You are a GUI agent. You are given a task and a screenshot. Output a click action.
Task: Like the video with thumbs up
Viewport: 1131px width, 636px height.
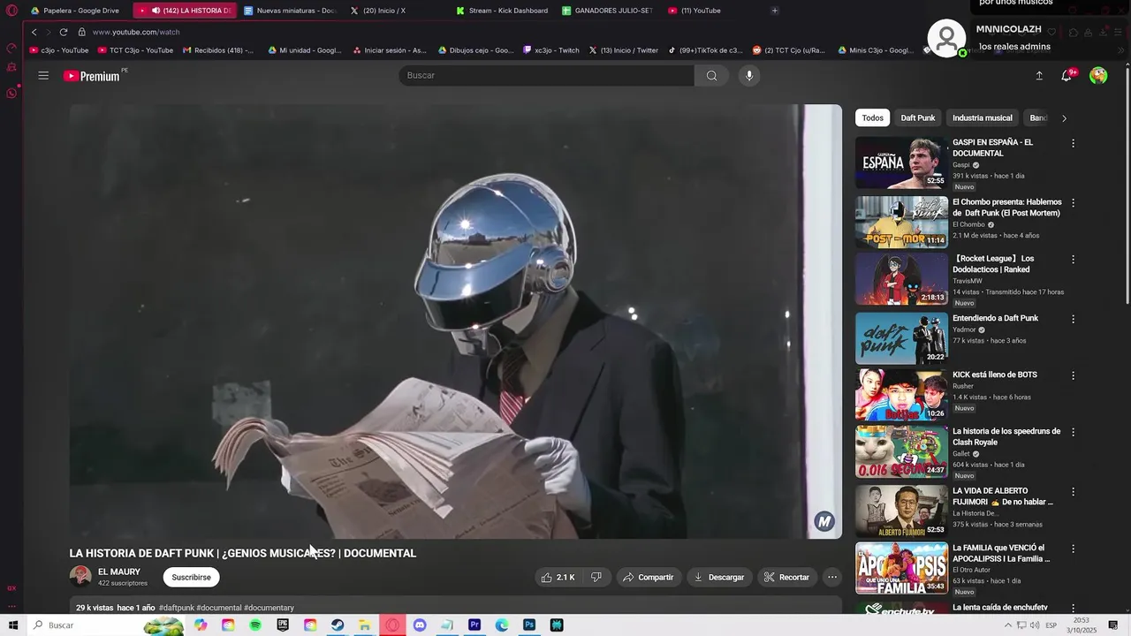coord(558,577)
